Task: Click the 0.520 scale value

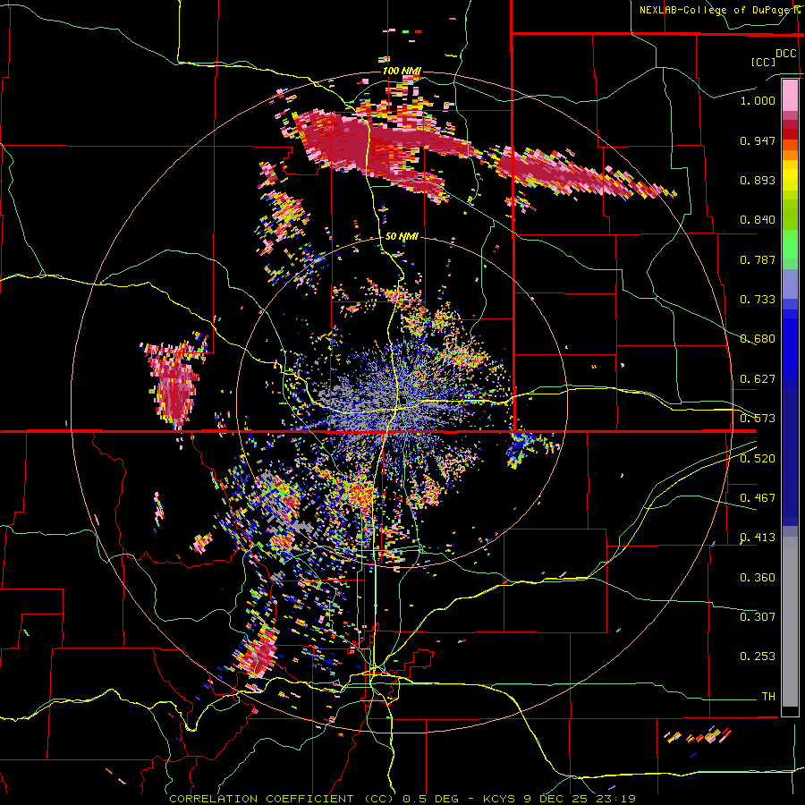Action: click(x=758, y=459)
